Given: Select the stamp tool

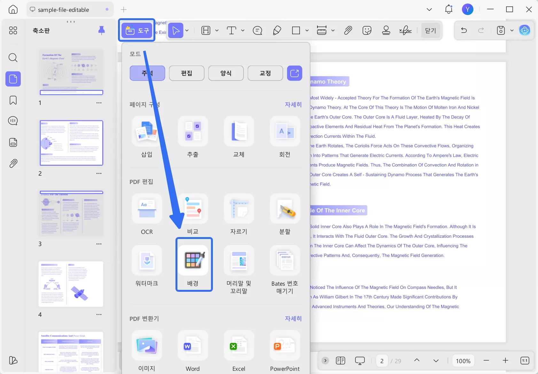Looking at the screenshot, I should tap(386, 30).
